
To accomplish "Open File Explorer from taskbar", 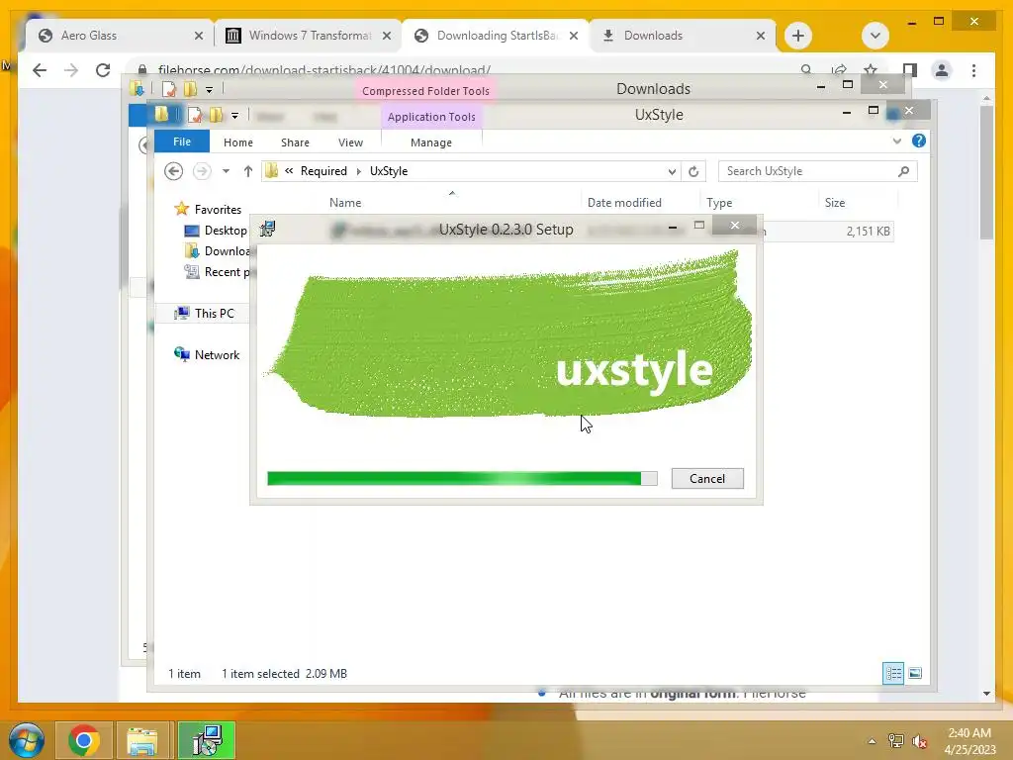I will pyautogui.click(x=142, y=740).
